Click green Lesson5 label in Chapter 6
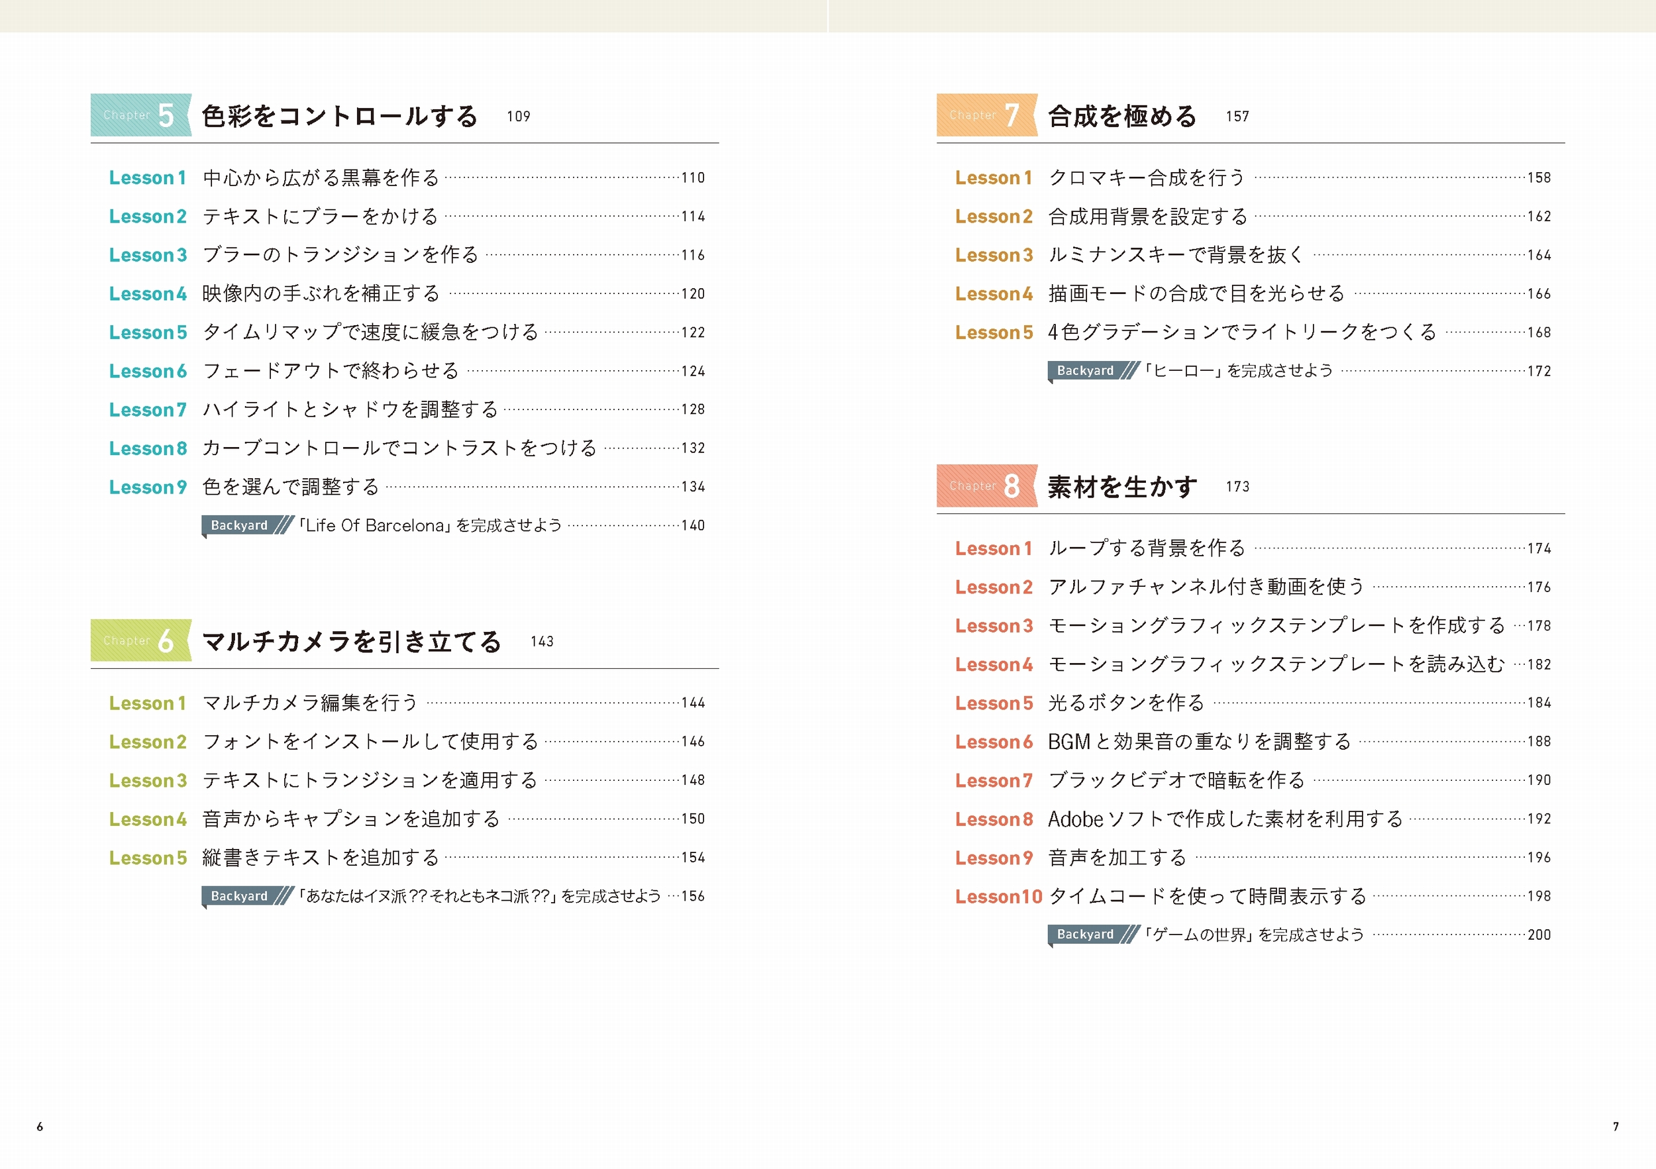 (148, 858)
